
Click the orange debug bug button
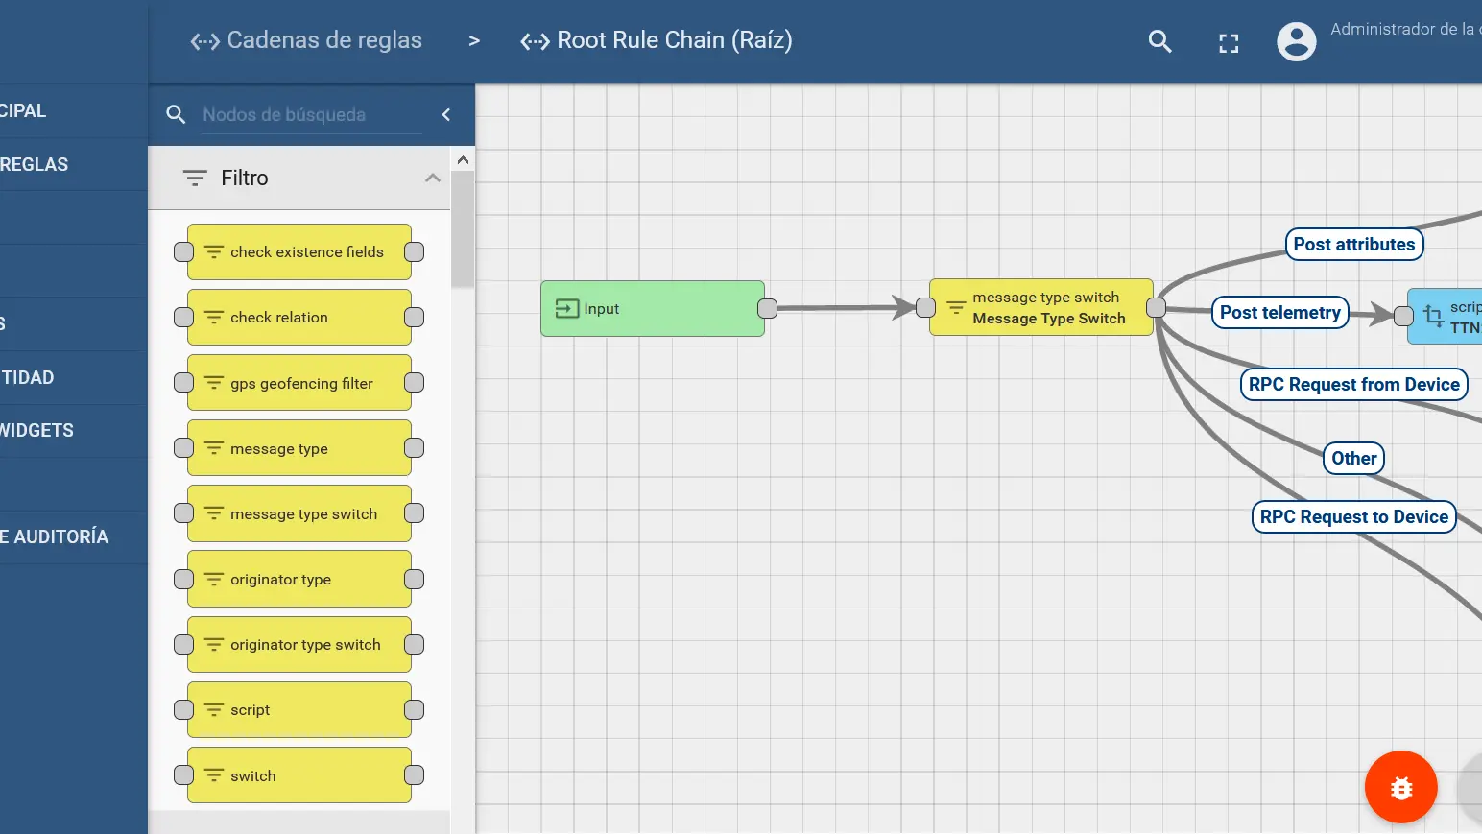pos(1401,788)
